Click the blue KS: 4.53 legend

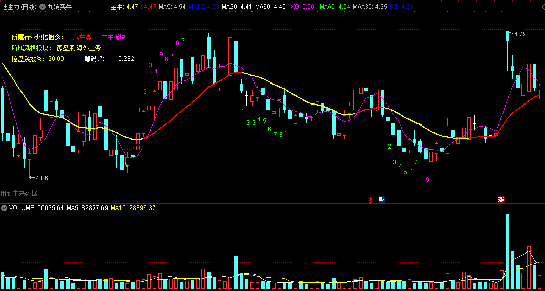402,7
